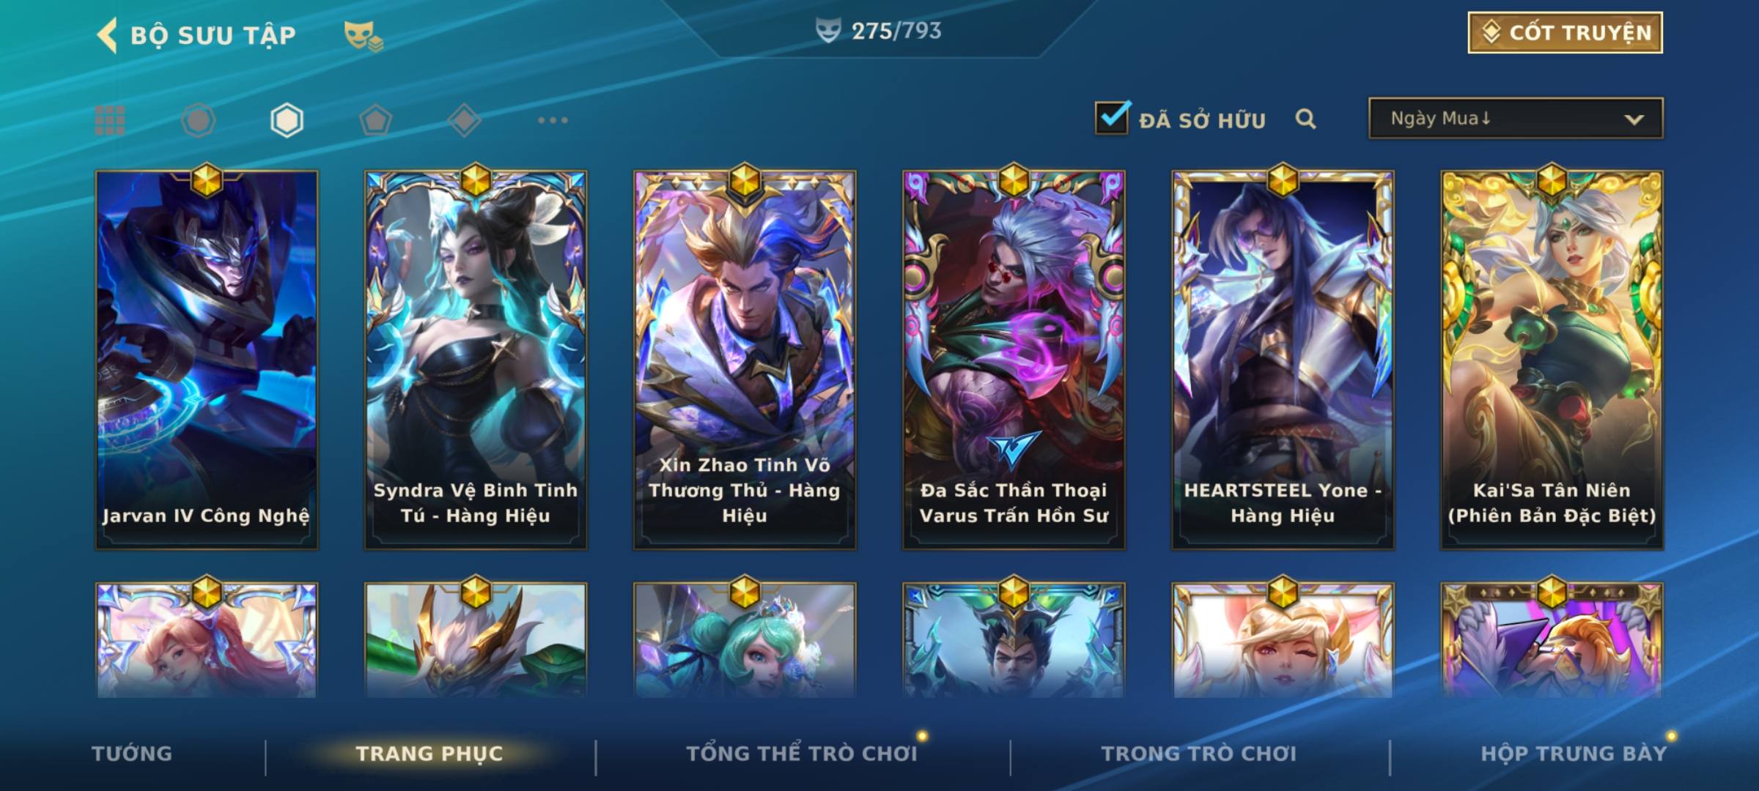
Task: Select the diamond rarity filter icon
Action: click(x=464, y=120)
